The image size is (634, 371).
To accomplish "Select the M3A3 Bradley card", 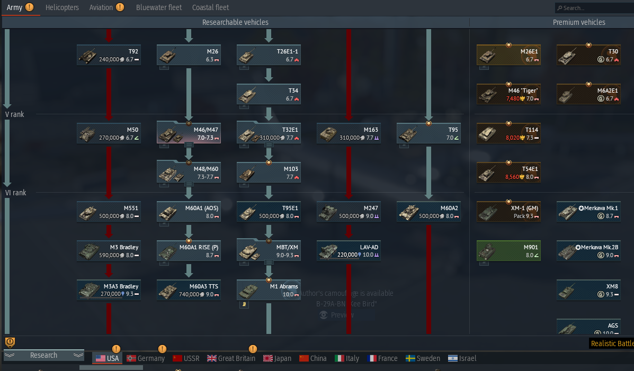I will tap(109, 290).
